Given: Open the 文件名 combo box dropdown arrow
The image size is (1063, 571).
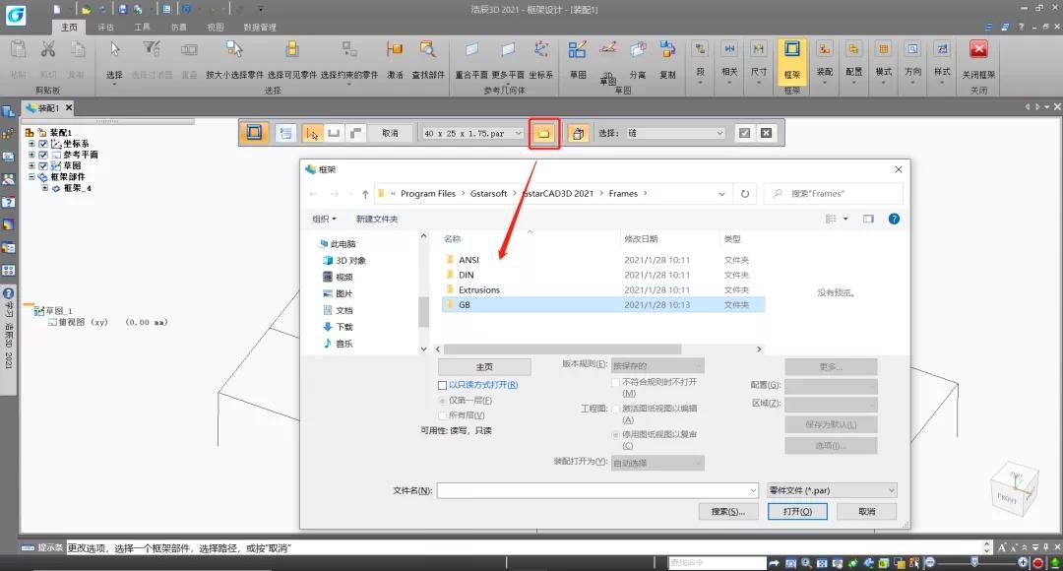Looking at the screenshot, I should tap(753, 490).
